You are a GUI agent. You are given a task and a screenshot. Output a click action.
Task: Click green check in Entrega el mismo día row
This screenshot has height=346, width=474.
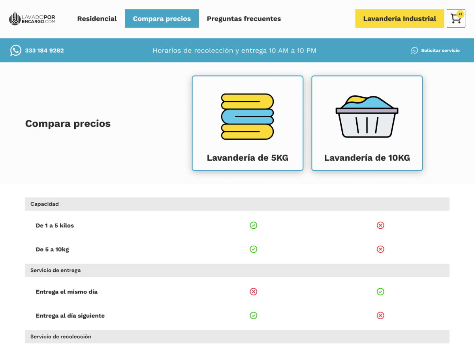pos(380,292)
